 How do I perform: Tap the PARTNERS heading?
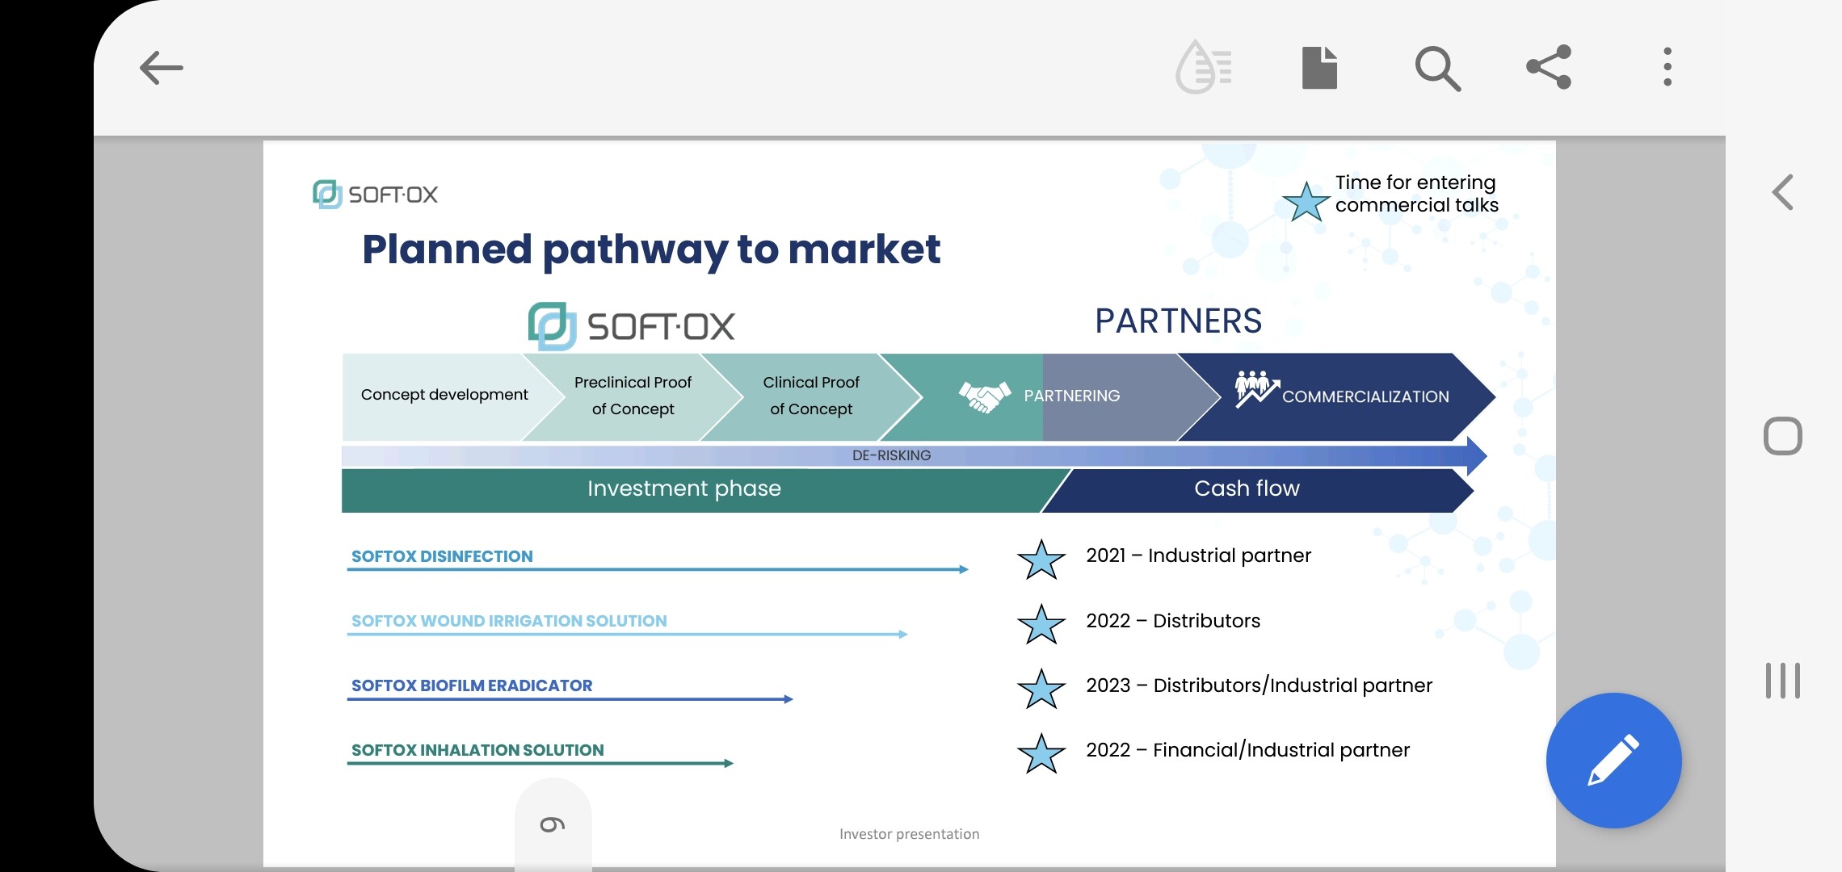coord(1178,321)
